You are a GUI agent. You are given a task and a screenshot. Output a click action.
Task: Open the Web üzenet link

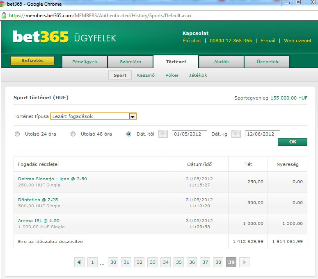[298, 41]
